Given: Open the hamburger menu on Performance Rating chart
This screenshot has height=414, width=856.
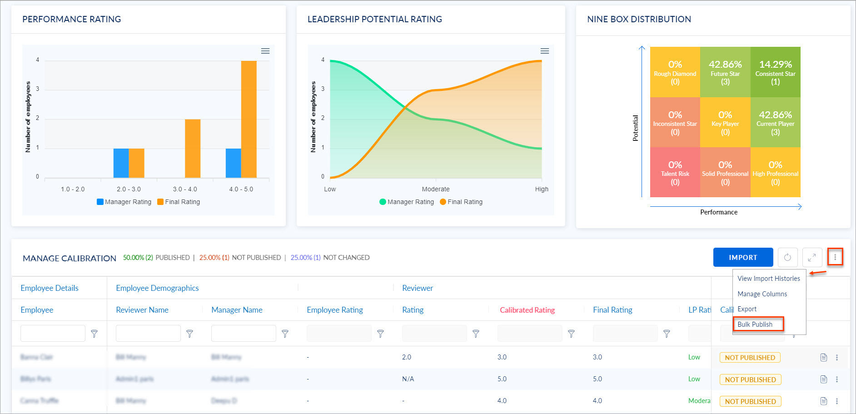Looking at the screenshot, I should click(265, 51).
